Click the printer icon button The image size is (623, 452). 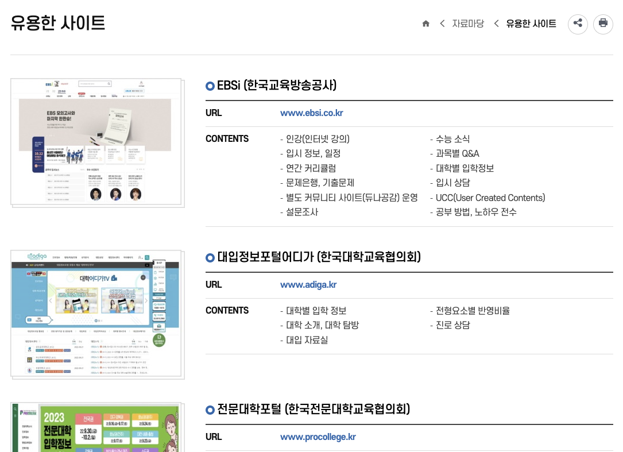coord(603,24)
